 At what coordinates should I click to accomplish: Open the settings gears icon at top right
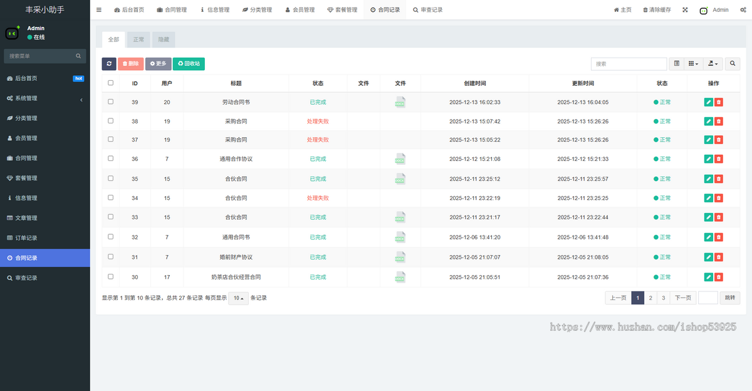point(743,10)
